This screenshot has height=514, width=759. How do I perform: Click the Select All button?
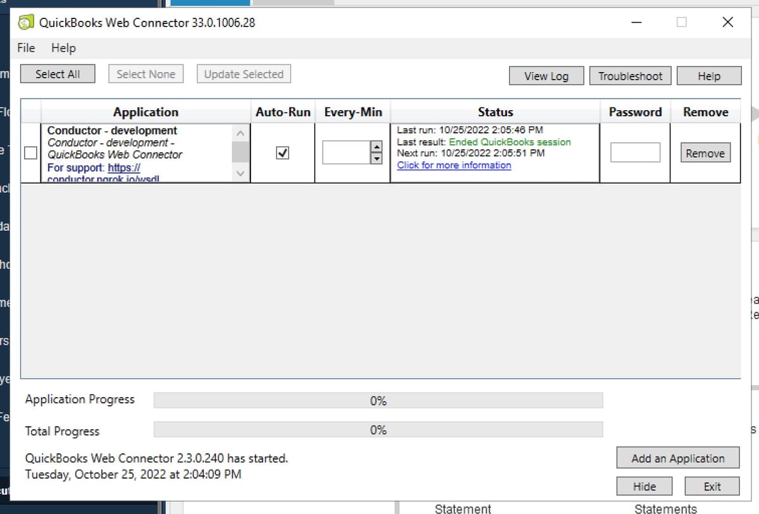(57, 73)
